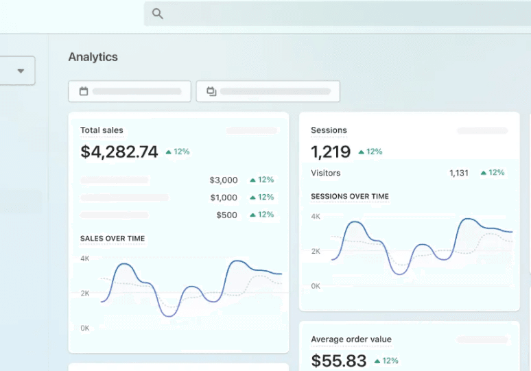Focus the top search bar field
Screen dimensions: 531x371
[x=336, y=14]
